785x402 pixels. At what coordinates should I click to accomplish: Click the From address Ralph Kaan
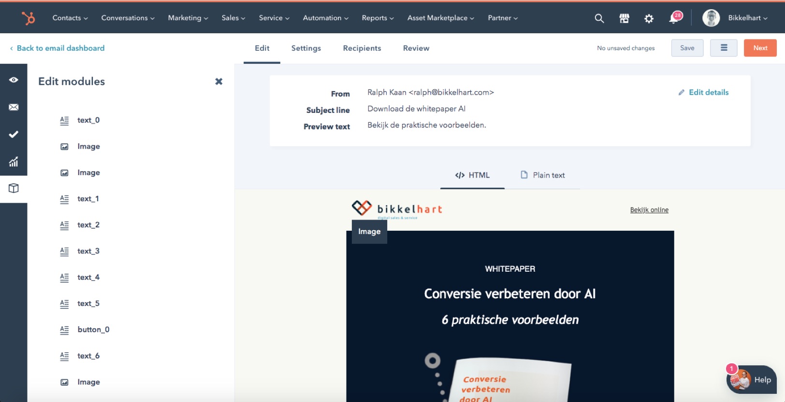point(431,92)
